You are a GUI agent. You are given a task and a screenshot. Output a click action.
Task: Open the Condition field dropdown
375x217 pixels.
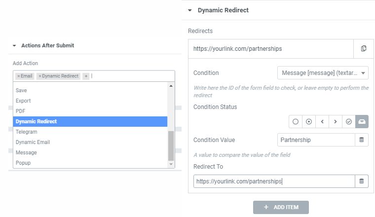323,73
